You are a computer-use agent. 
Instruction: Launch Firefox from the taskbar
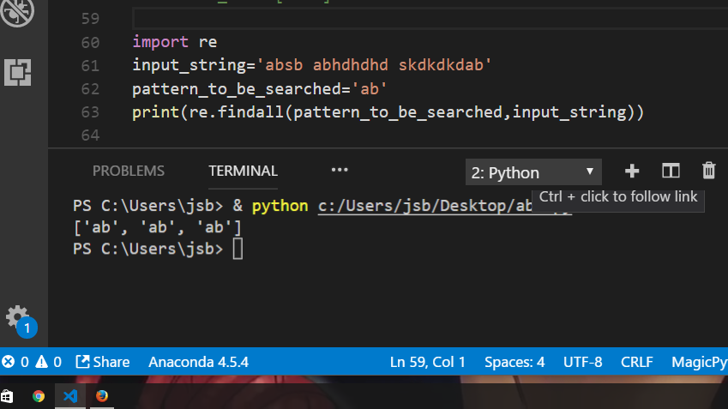click(102, 396)
